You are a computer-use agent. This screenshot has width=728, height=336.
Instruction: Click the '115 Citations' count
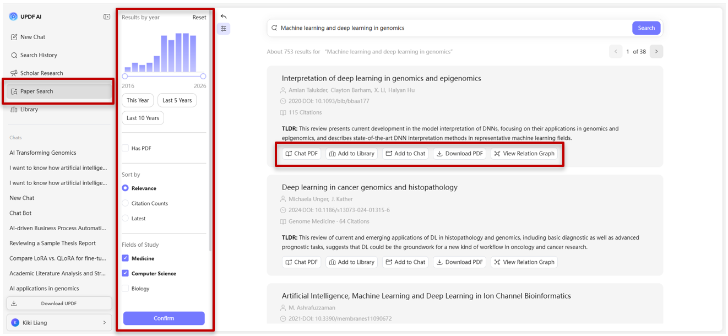tap(305, 112)
